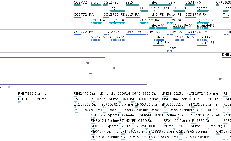The height and width of the screenshot is (141, 231).
Task: Open transcript CG3246-RA
Action: pyautogui.click(x=144, y=23)
